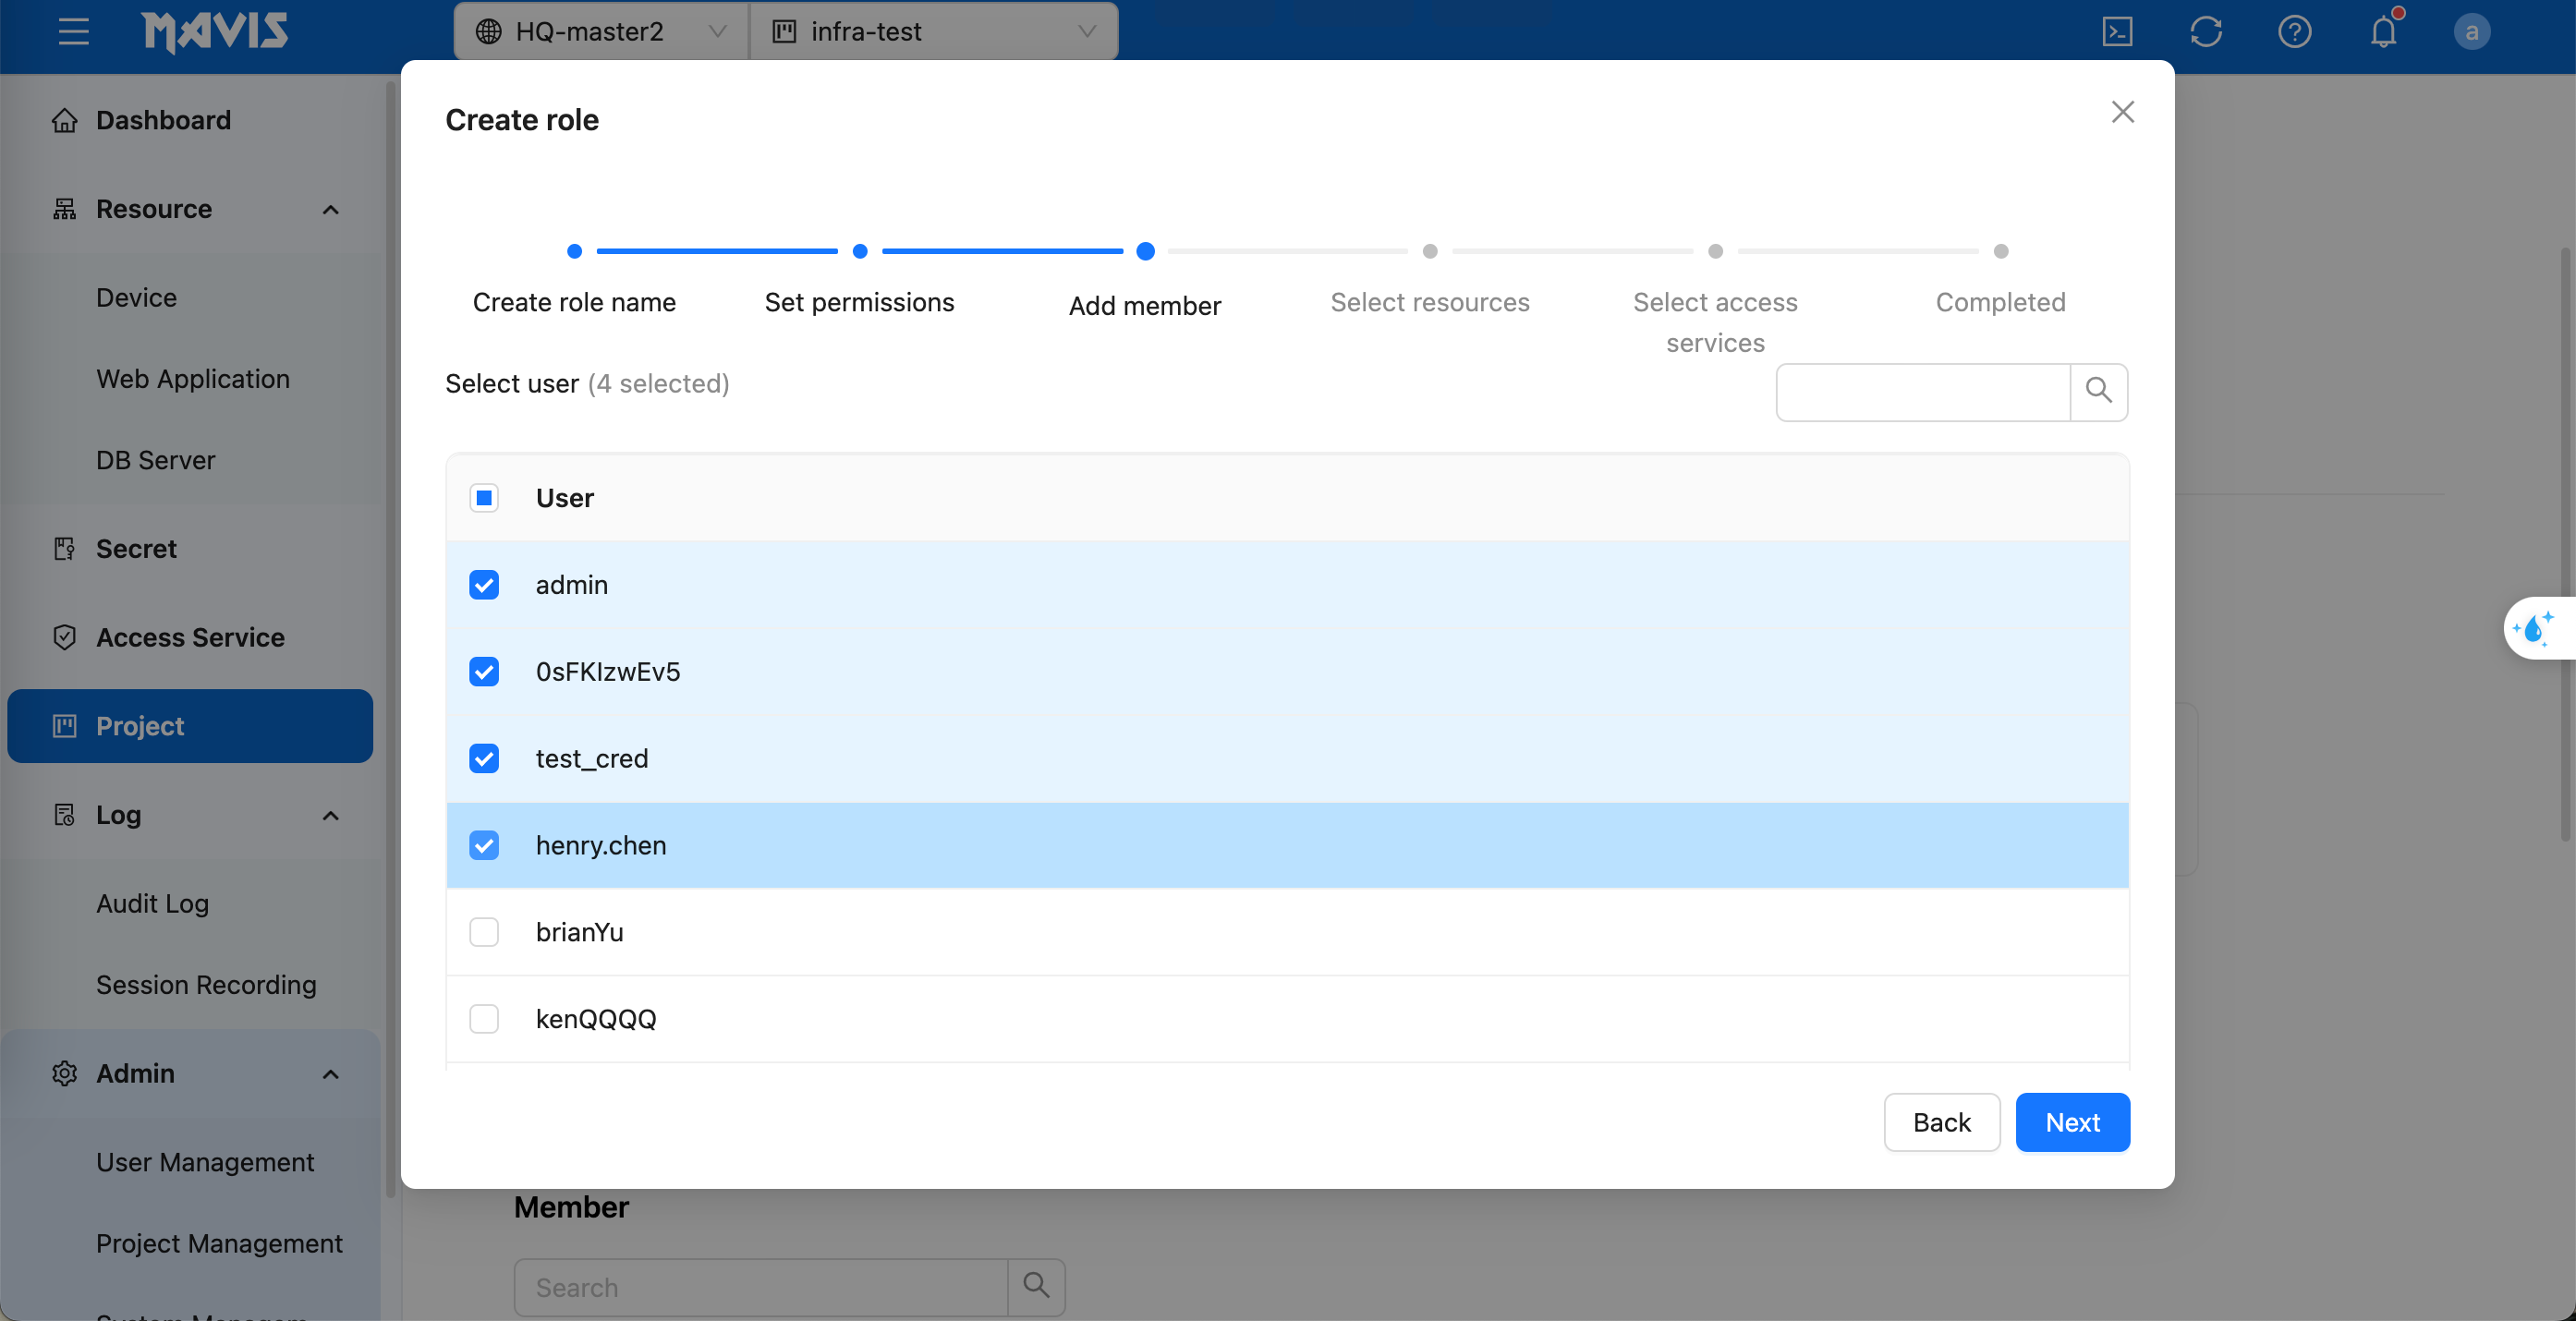The image size is (2576, 1321).
Task: Focus the Select user search field
Action: 1922,391
